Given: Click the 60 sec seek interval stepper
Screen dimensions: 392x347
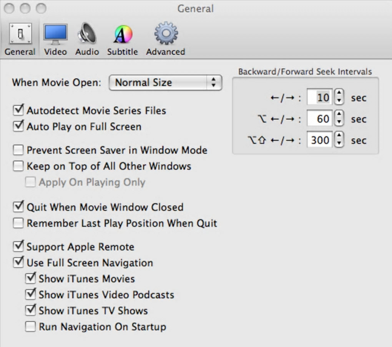Looking at the screenshot, I should tap(339, 119).
